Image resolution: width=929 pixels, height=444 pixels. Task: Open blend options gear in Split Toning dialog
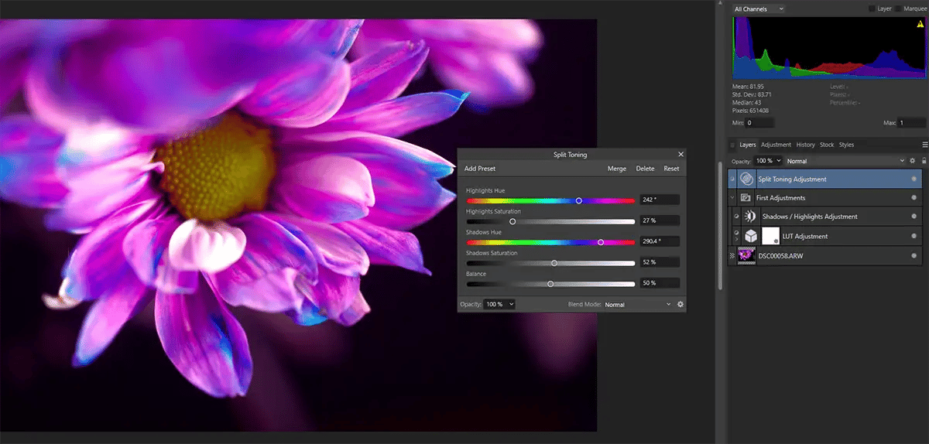coord(680,305)
